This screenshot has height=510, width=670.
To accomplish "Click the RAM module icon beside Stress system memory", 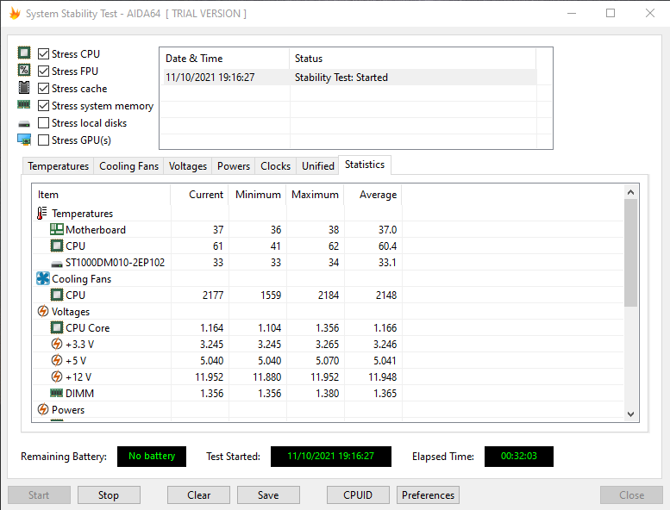I will pos(24,104).
